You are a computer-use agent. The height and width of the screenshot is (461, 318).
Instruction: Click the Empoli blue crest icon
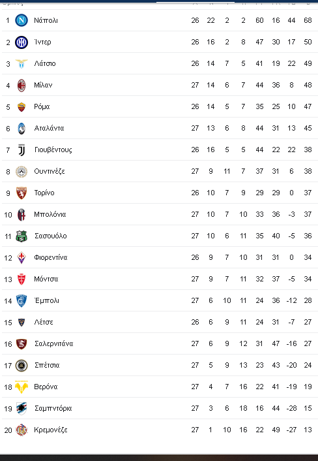point(22,301)
